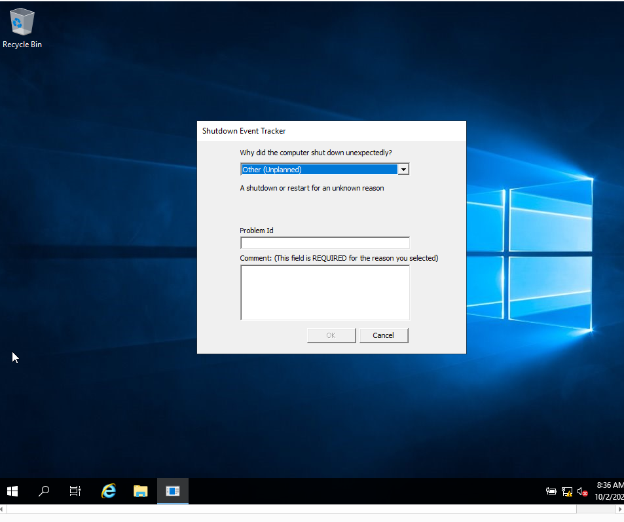The height and width of the screenshot is (522, 624).
Task: Expand the shutdown reason dropdown arrow
Action: coord(403,170)
